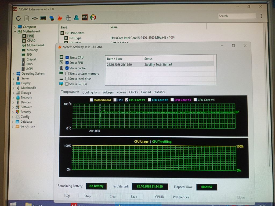Expand the Multimedia tree node
The height and width of the screenshot is (206, 275).
(x=13, y=88)
